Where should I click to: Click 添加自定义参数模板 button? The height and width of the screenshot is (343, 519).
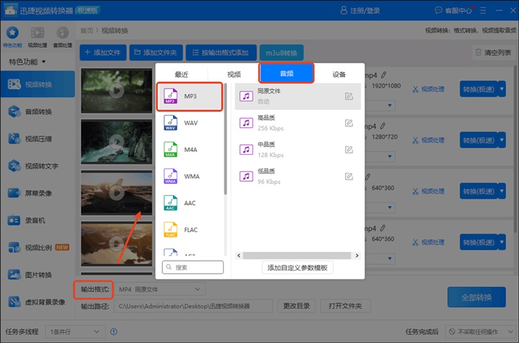[x=298, y=268]
